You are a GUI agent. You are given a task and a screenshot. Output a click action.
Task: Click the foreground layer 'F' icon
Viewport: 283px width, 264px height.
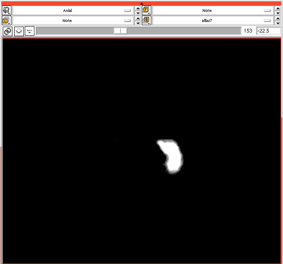click(x=146, y=11)
